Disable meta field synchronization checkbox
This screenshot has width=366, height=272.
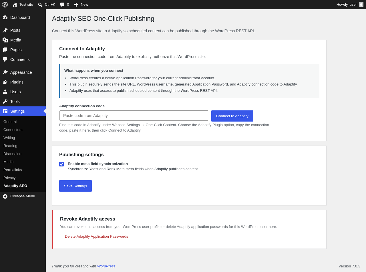click(61, 164)
